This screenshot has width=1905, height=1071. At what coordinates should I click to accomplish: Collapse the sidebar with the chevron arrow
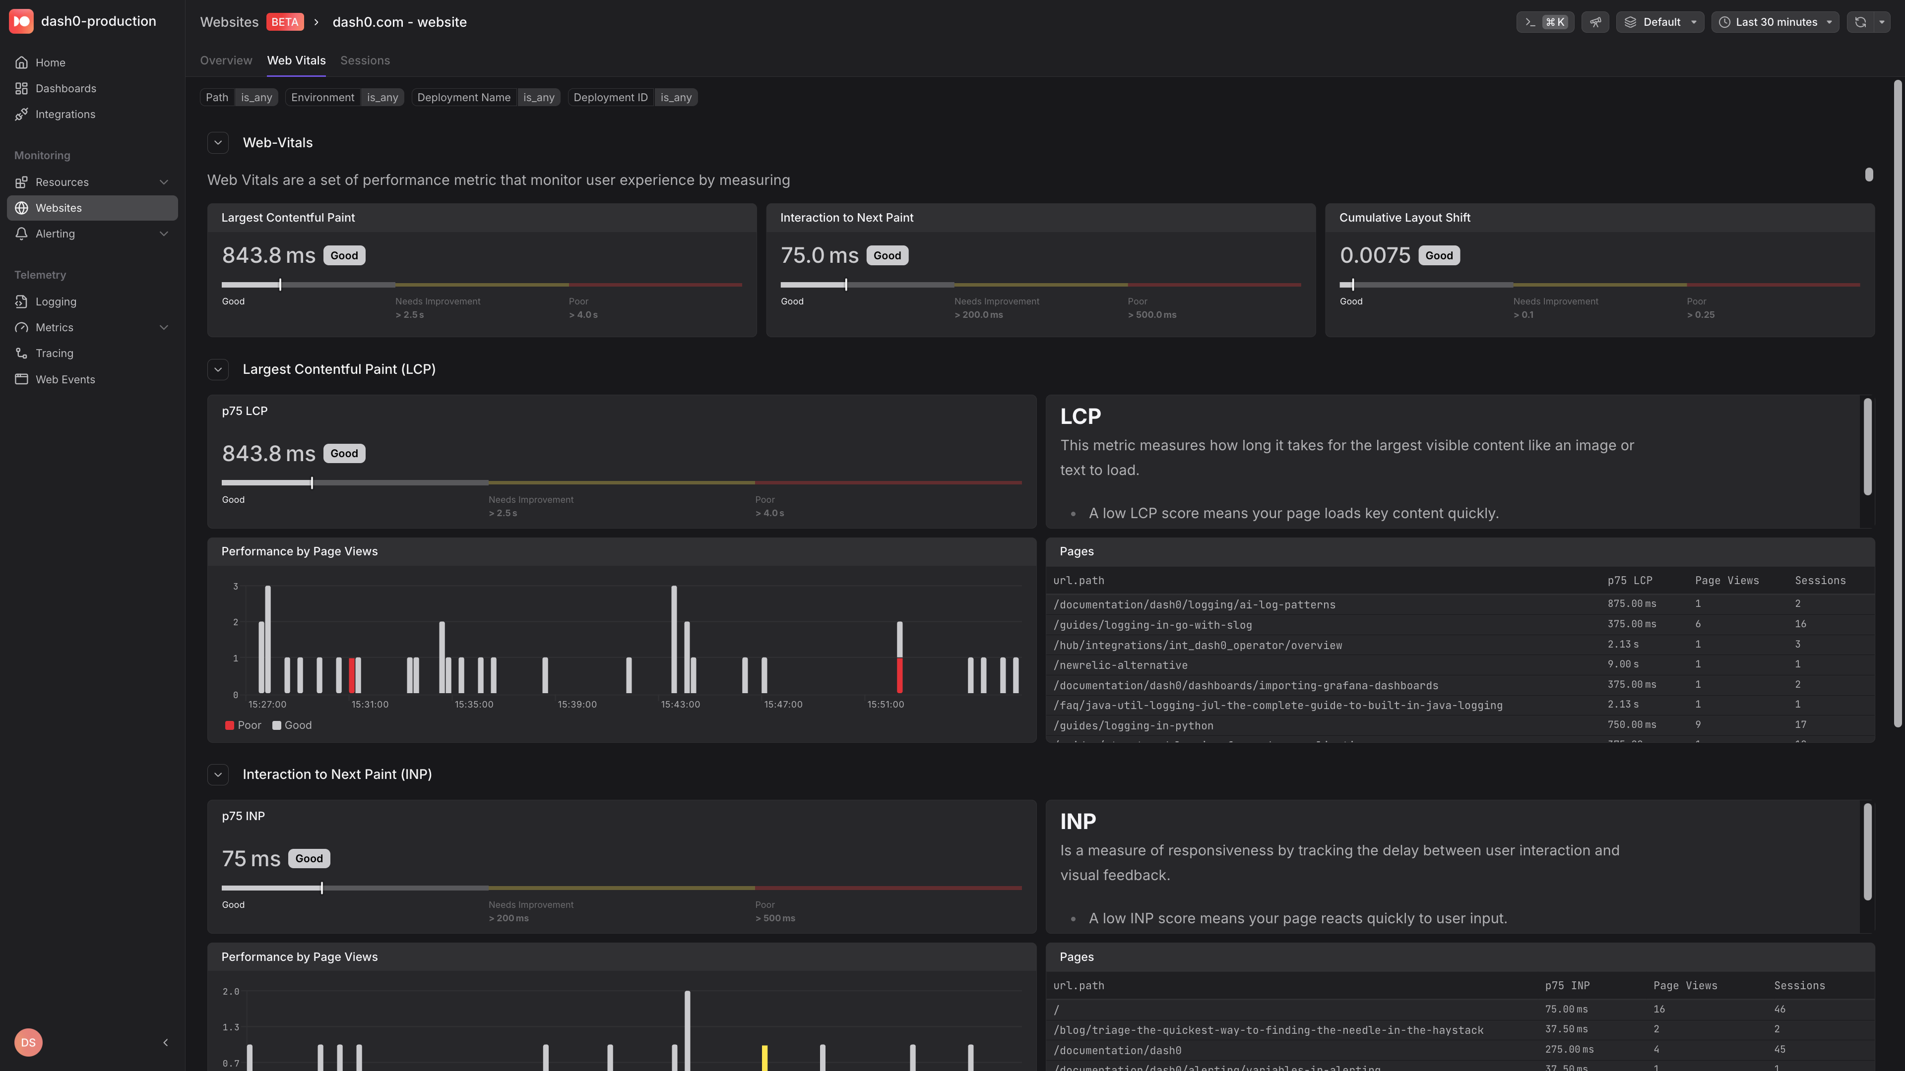click(x=166, y=1042)
